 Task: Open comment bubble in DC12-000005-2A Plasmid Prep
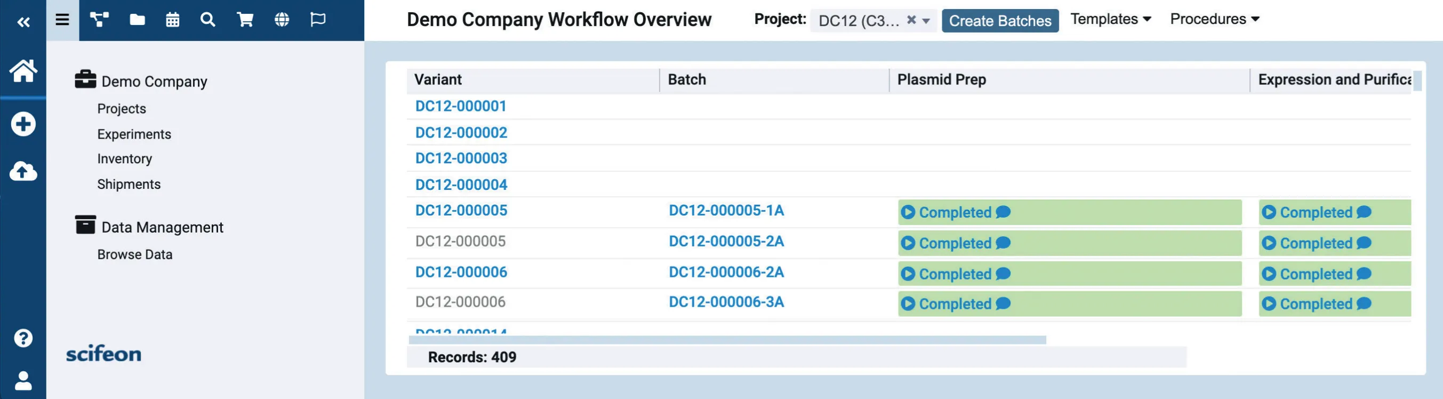[1003, 243]
